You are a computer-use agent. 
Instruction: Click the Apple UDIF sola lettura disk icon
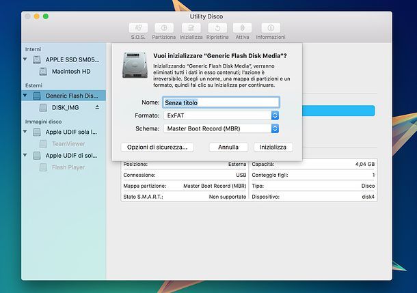coord(37,132)
